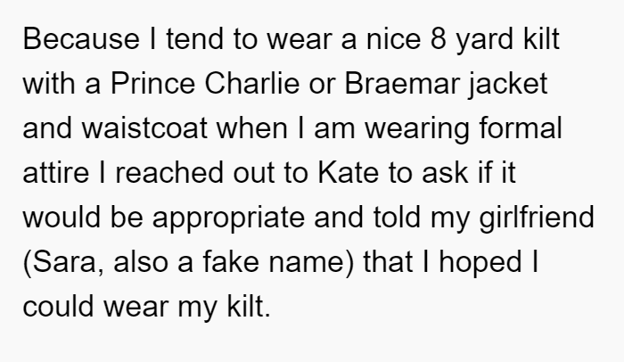624x362 pixels.
Task: Click the word 'Because' in the paragraph
Action: click(x=81, y=39)
